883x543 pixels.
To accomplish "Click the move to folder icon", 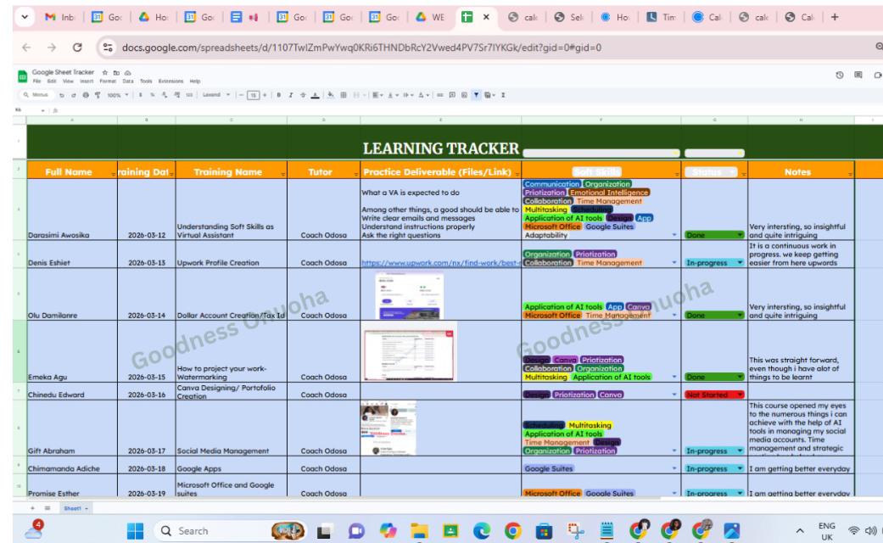I will point(116,73).
